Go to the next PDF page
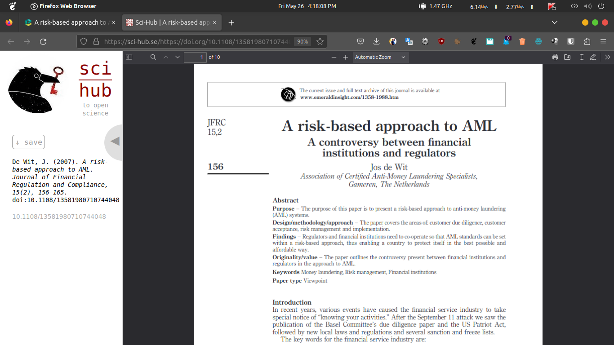Viewport: 614px width, 345px height. pos(177,57)
